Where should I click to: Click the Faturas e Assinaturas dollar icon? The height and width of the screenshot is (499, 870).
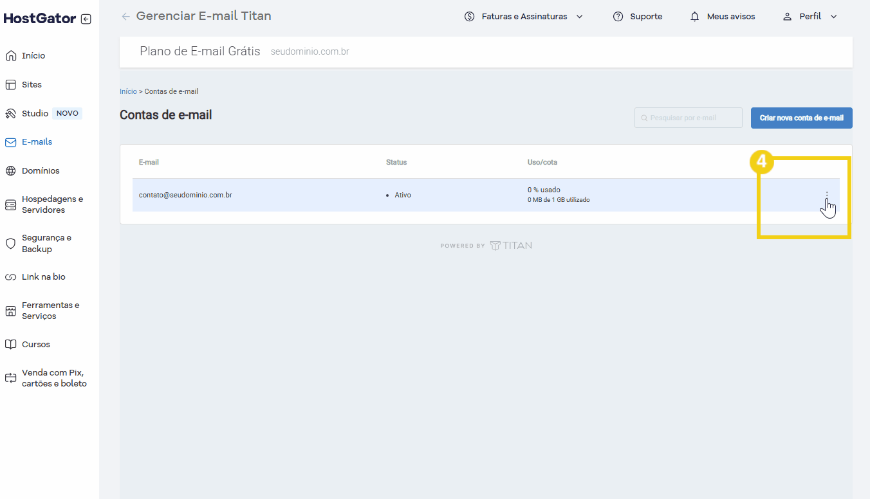pyautogui.click(x=469, y=16)
